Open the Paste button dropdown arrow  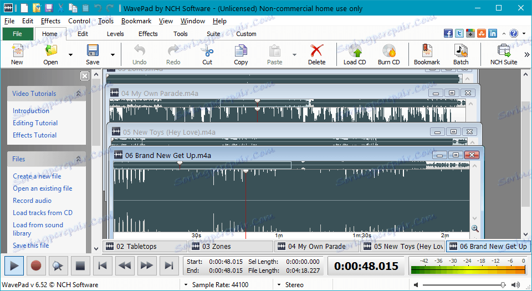[x=294, y=55]
